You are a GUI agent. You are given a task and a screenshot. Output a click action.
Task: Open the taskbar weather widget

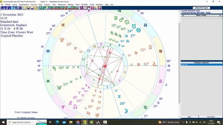tap(169, 122)
